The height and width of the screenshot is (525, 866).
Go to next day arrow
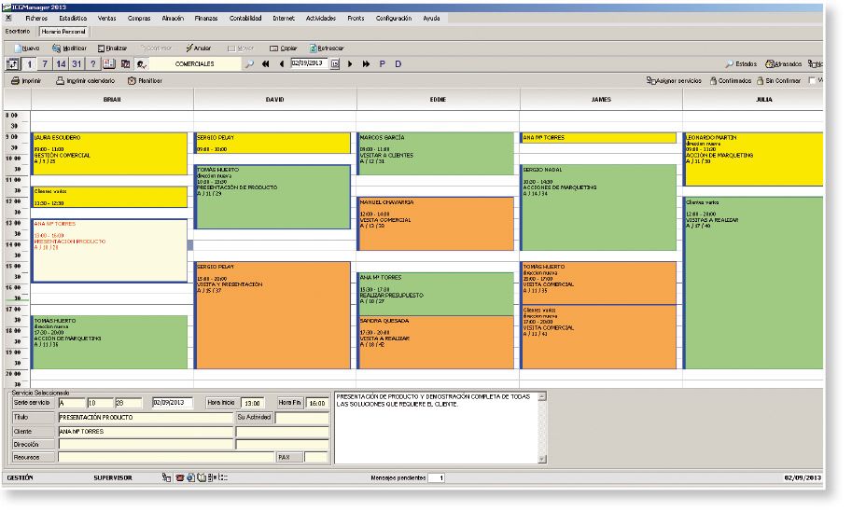click(351, 64)
